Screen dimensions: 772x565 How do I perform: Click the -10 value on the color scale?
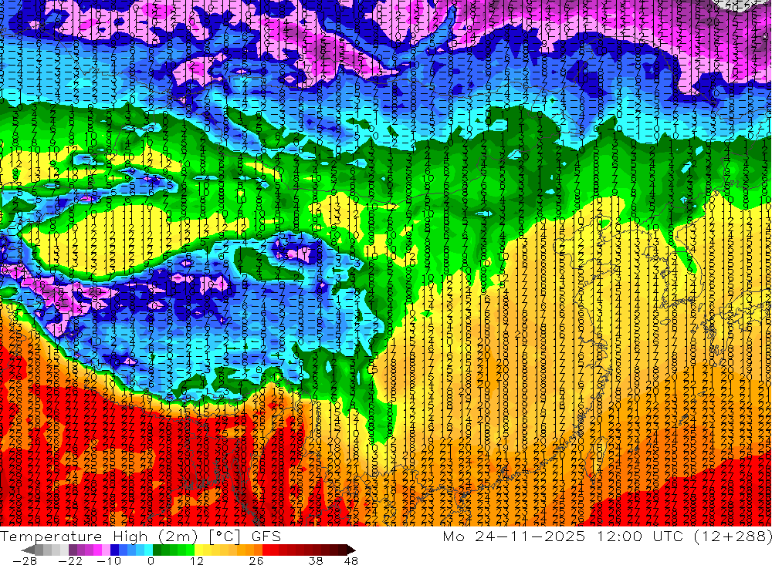(109, 561)
